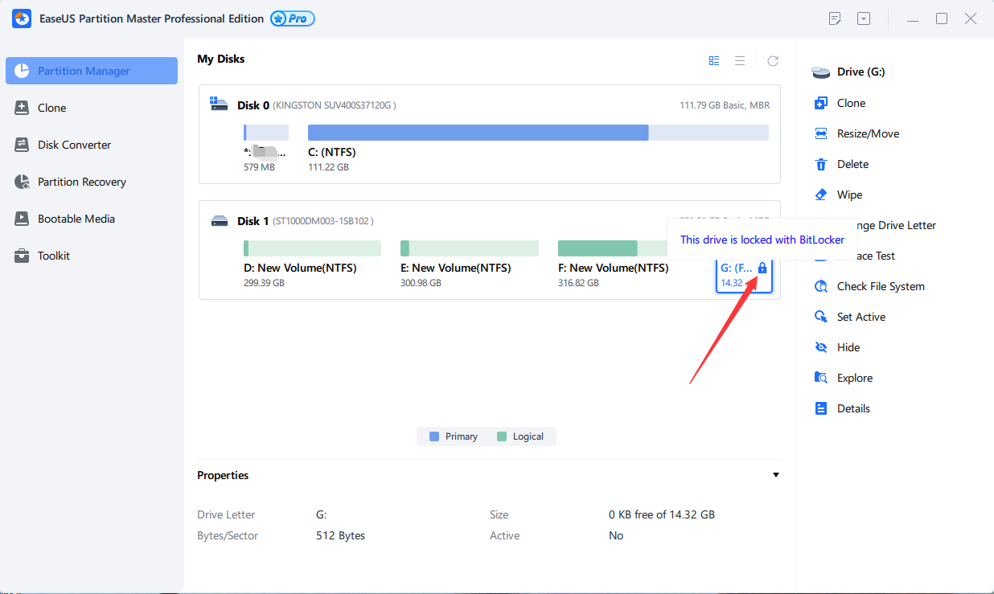
Task: Click the Explore icon
Action: pos(821,378)
